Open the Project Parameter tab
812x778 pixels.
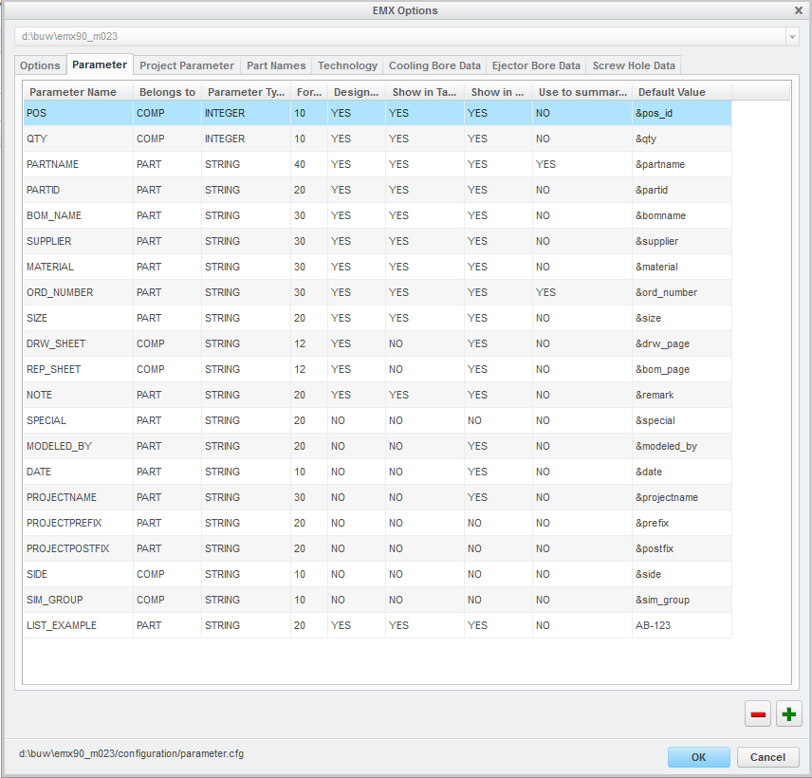coord(187,65)
